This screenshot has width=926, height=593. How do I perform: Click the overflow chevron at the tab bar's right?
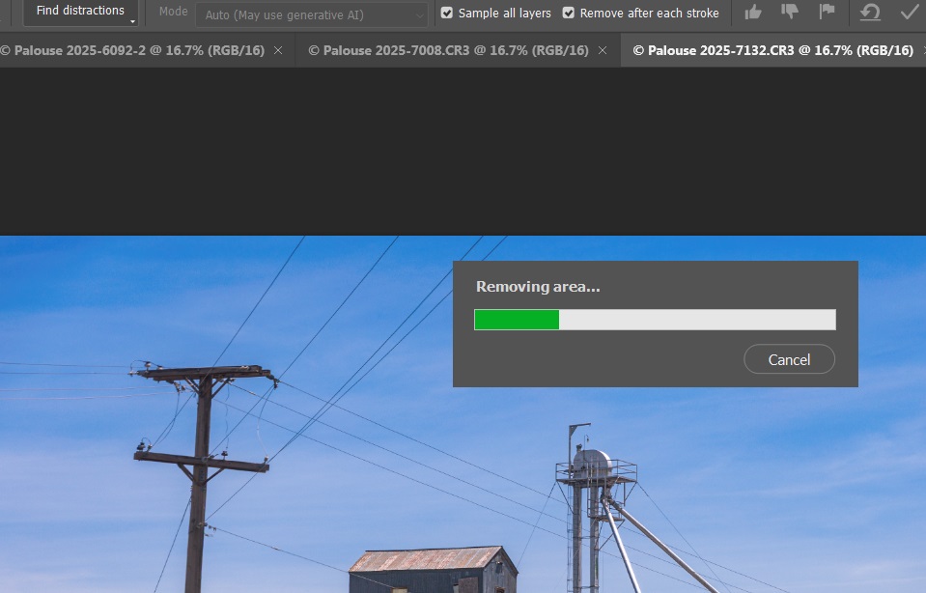[x=923, y=49]
